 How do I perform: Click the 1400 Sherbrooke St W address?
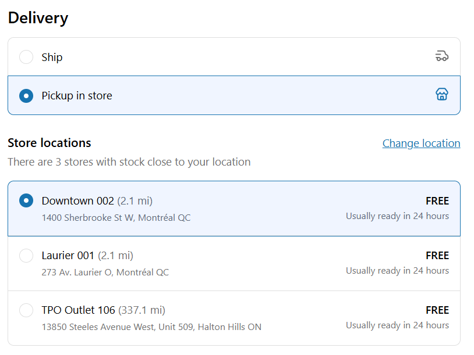pos(116,218)
